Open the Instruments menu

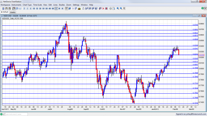tap(16, 5)
